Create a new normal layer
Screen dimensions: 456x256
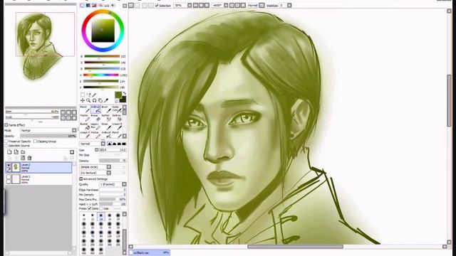(x=9, y=151)
